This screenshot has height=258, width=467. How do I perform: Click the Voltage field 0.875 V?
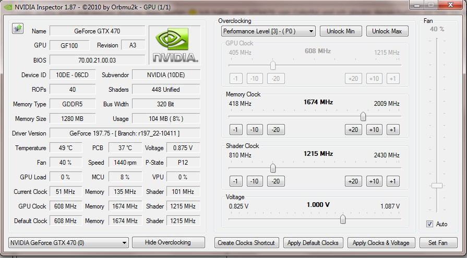(183, 148)
